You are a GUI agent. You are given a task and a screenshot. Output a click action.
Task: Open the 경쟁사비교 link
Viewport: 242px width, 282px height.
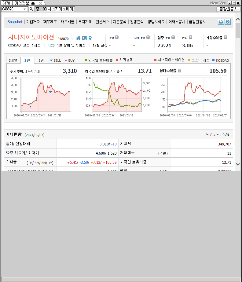[x=156, y=22]
